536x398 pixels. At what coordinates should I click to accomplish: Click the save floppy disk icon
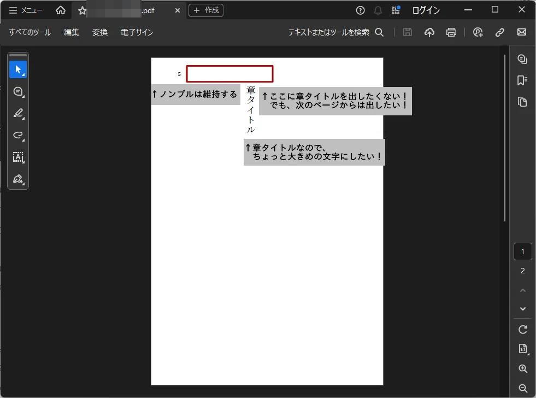(x=408, y=32)
